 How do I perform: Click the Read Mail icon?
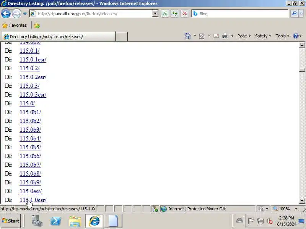tap(216, 36)
